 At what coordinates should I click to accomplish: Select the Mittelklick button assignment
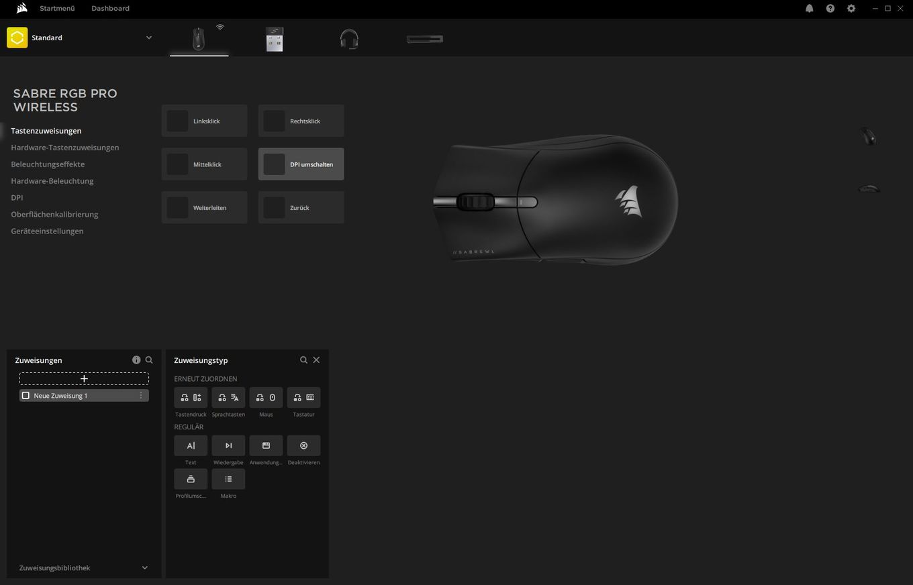(x=204, y=164)
